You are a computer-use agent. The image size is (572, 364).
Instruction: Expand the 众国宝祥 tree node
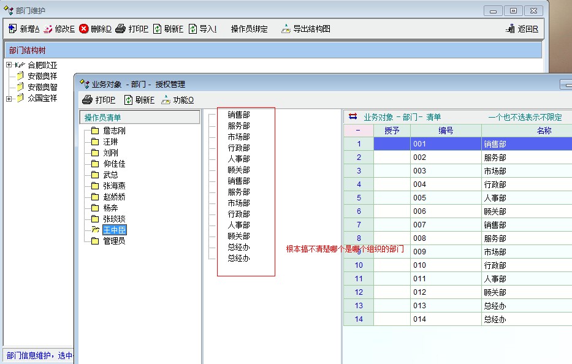click(x=9, y=99)
